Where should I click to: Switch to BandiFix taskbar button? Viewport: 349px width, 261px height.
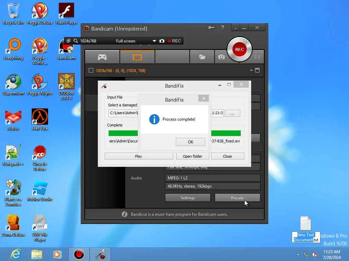click(100, 254)
